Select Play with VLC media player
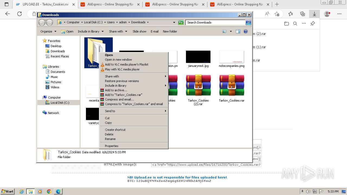 (x=134, y=69)
